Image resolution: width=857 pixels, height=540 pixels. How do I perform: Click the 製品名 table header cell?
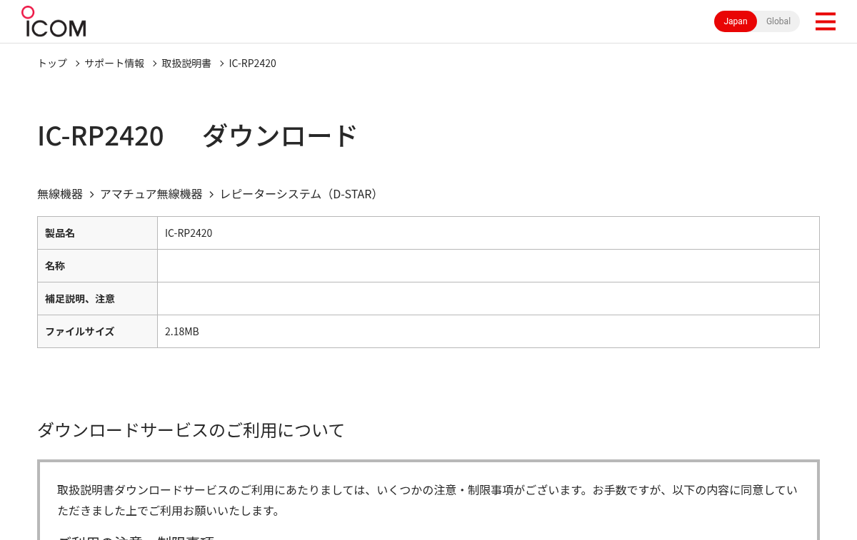pyautogui.click(x=97, y=233)
